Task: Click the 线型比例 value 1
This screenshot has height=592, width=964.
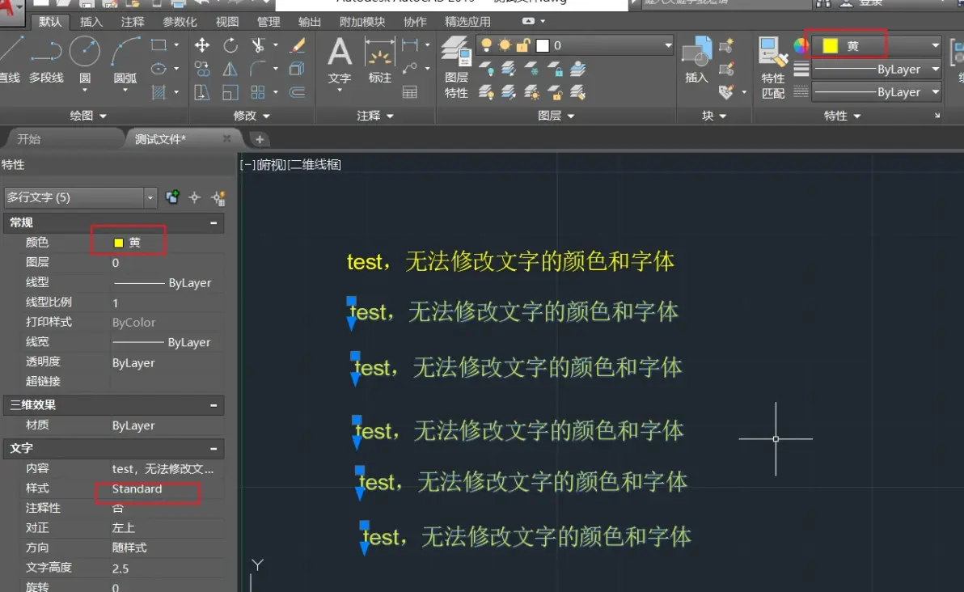Action: pyautogui.click(x=116, y=303)
